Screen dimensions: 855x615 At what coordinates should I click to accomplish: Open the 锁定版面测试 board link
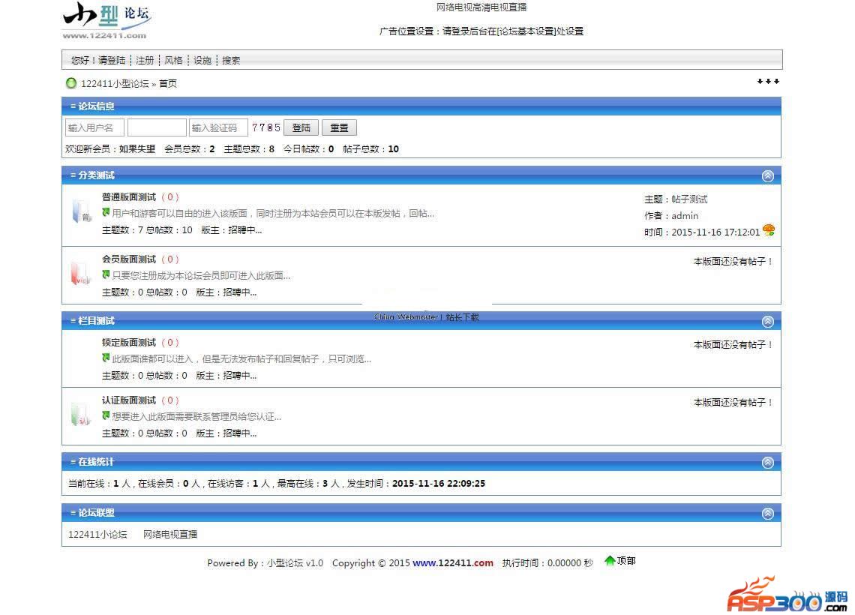(129, 343)
